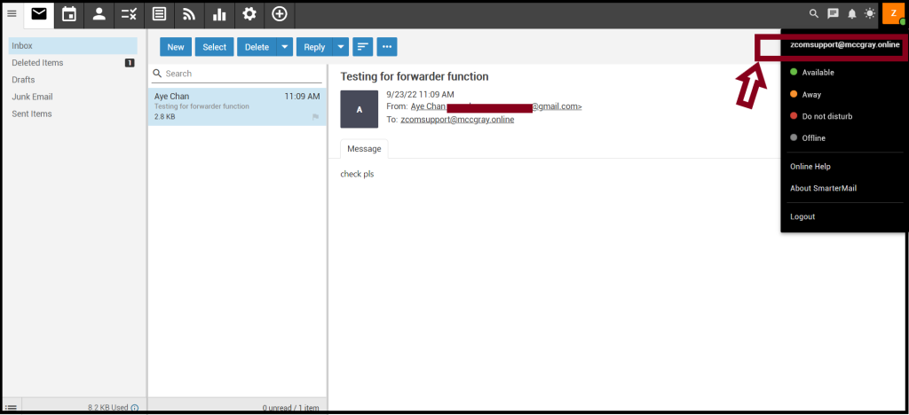909x415 pixels.
Task: Open the hamburger navigation menu
Action: [x=12, y=14]
